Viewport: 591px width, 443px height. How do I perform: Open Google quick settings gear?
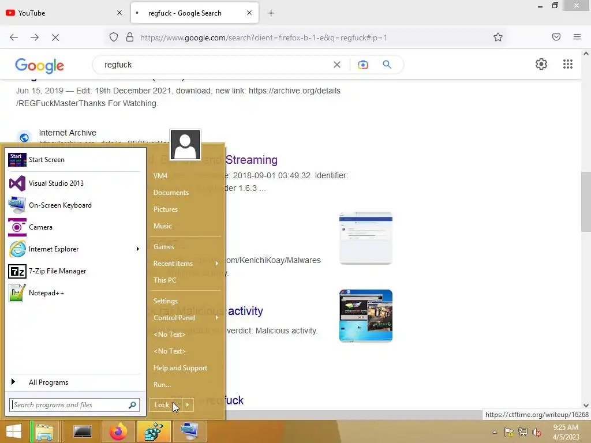(541, 64)
